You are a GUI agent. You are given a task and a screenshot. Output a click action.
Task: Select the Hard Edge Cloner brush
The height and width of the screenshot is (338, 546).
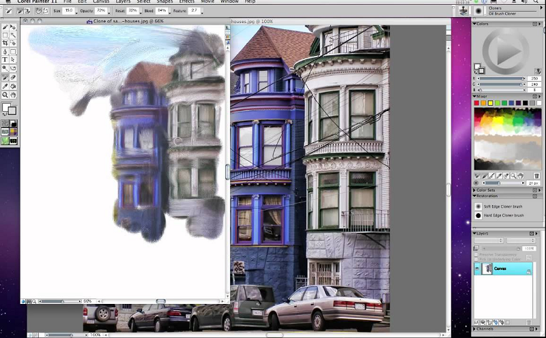[504, 215]
